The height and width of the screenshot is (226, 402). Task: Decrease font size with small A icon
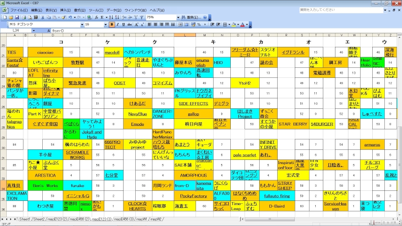pyautogui.click(x=142, y=25)
